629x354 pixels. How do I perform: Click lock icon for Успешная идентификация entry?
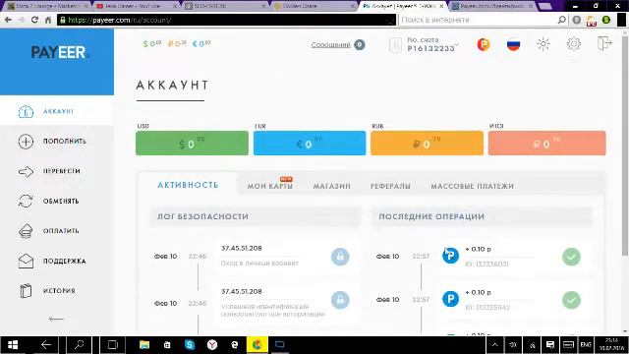[340, 300]
